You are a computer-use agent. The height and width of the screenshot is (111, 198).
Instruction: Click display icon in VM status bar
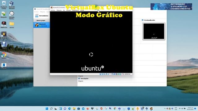(x=112, y=74)
